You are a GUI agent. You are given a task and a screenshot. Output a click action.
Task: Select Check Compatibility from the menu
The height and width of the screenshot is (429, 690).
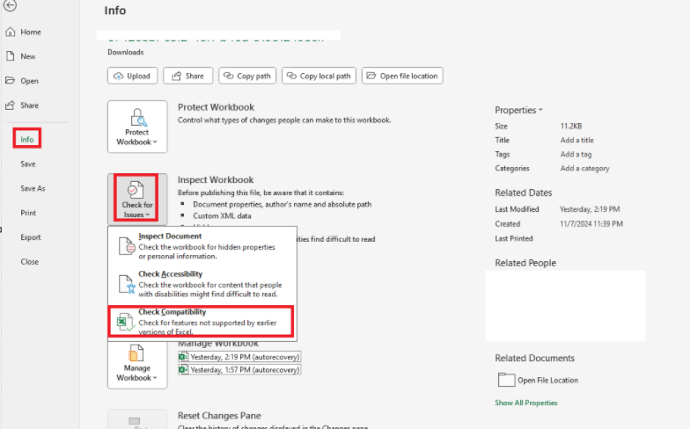pos(201,322)
